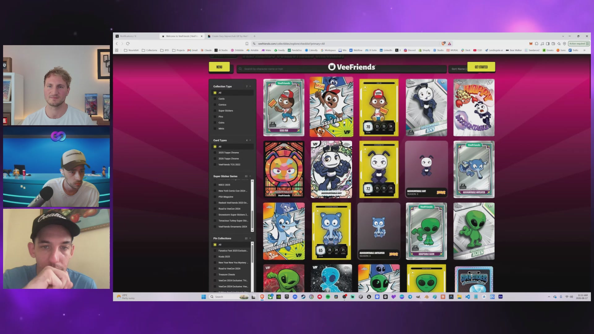Go back to the previous page
Viewport: 594px width, 334px height.
click(x=117, y=44)
